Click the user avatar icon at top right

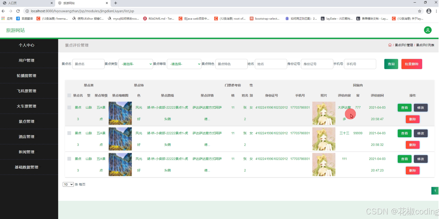click(428, 30)
